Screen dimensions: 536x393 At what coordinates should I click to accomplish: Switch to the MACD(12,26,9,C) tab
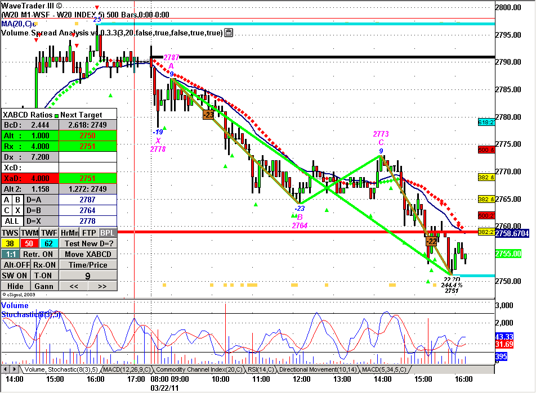pyautogui.click(x=127, y=369)
